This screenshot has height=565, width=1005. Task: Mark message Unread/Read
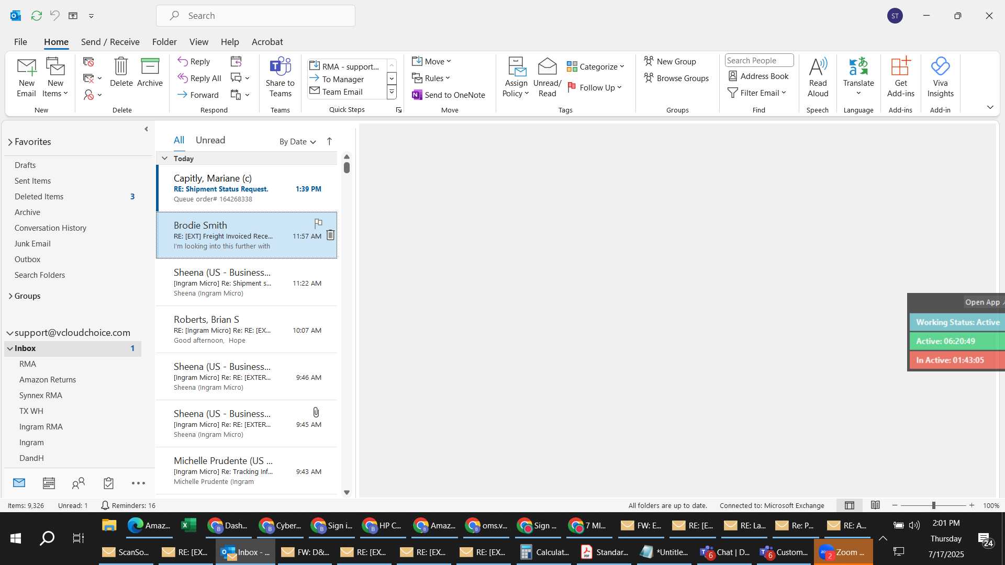pos(547,77)
